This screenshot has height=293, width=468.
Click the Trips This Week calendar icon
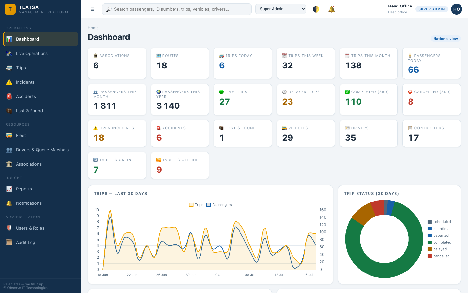click(284, 56)
